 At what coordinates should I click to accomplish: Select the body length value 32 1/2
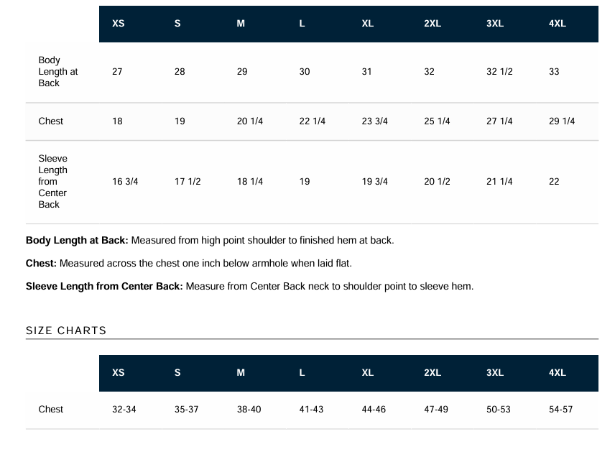499,72
